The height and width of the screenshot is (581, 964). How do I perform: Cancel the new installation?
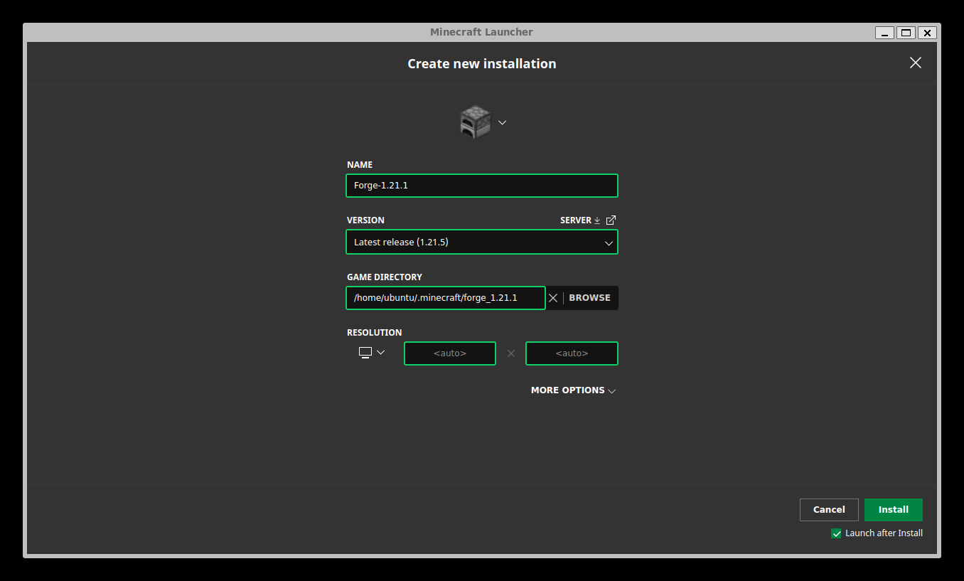(829, 510)
